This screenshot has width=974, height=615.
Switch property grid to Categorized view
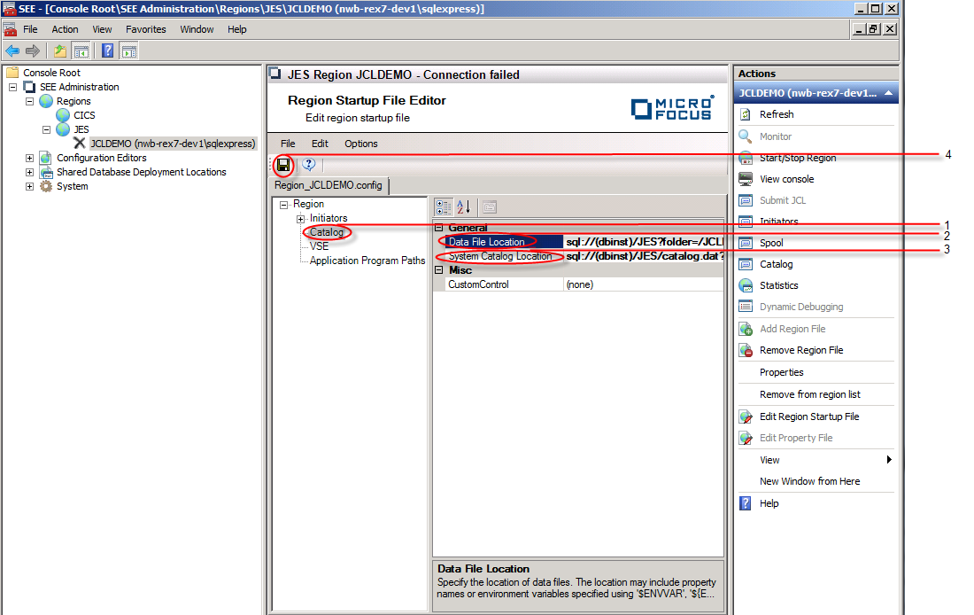click(x=444, y=206)
